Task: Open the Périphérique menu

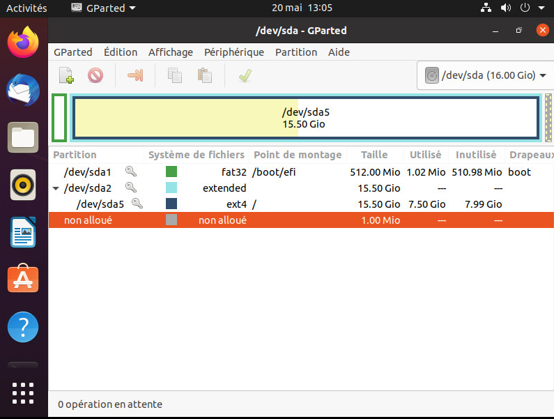Action: click(x=234, y=52)
